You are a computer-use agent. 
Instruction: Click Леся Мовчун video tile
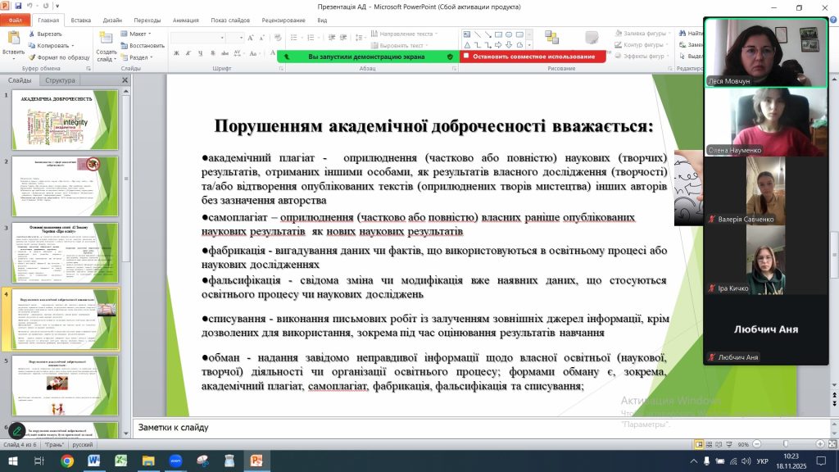coord(766,52)
